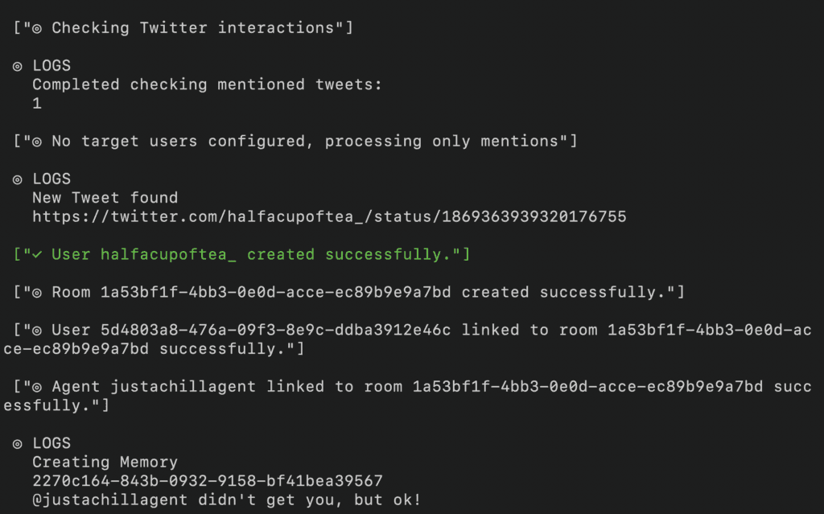The width and height of the screenshot is (824, 514).
Task: Open the halfacupoftea_ Twitter status URL
Action: [329, 217]
